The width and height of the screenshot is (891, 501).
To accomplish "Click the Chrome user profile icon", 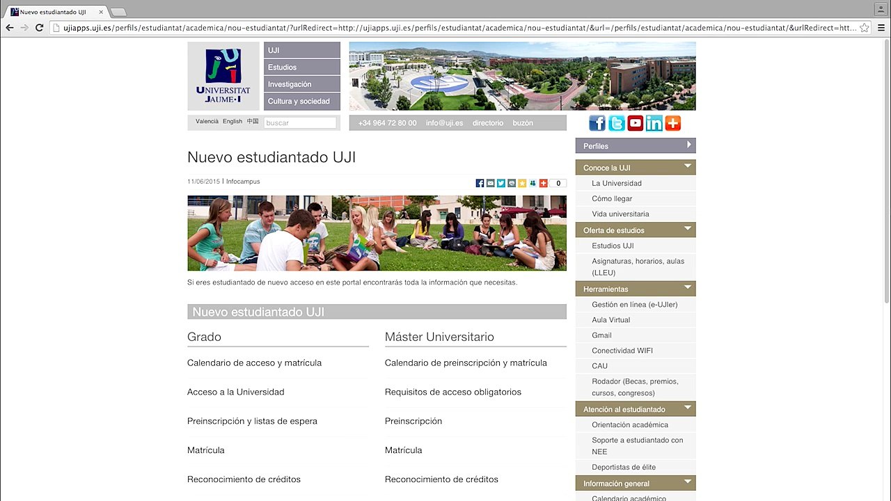I will tap(881, 8).
